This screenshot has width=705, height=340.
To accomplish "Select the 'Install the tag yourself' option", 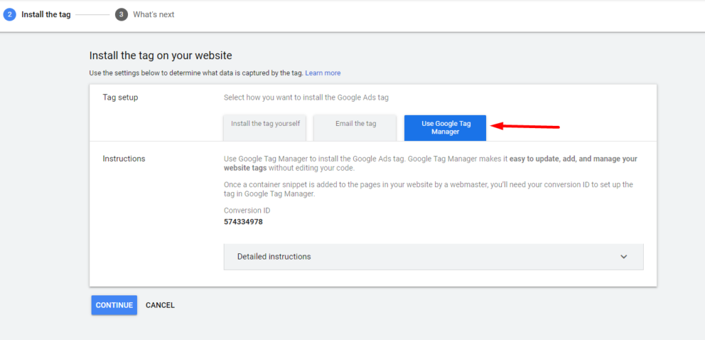I will point(265,128).
